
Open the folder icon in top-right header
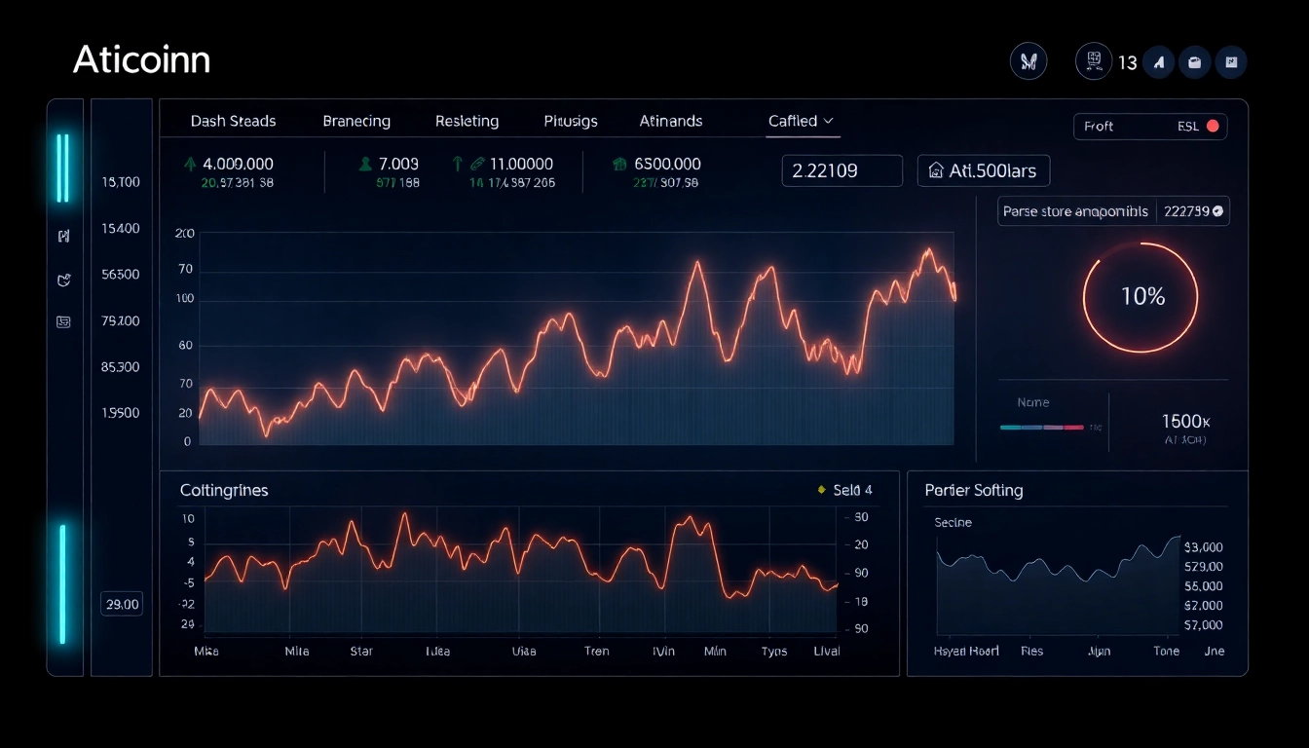click(x=1195, y=62)
